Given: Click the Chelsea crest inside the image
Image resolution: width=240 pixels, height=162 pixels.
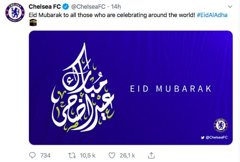Looking at the screenshot, I should 221,125.
